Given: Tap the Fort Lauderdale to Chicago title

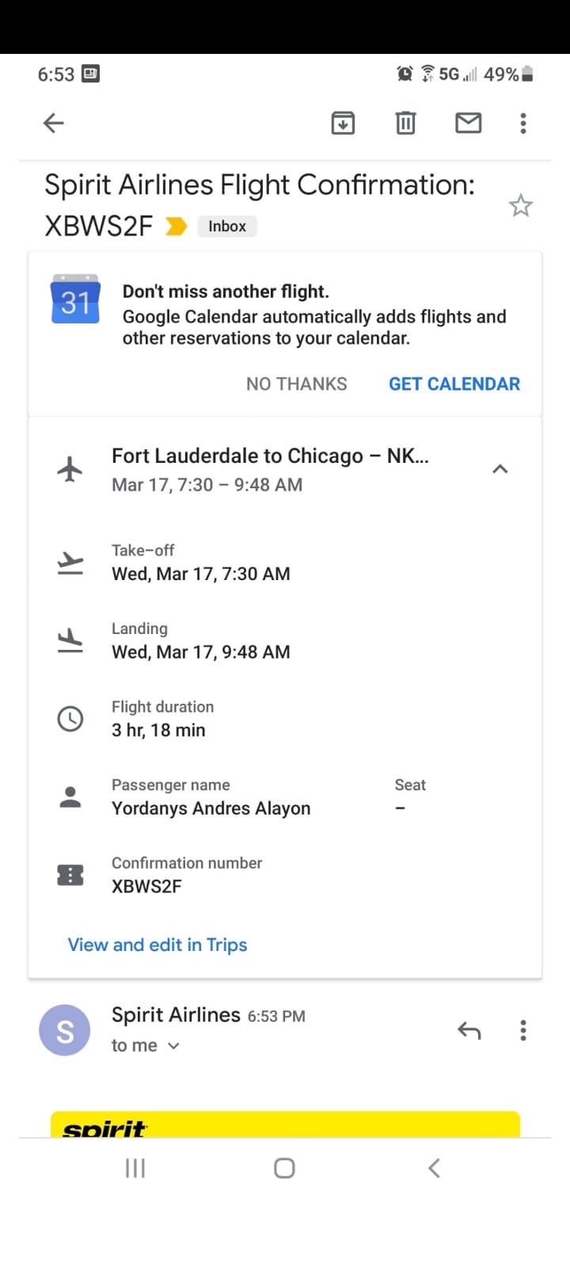Looking at the screenshot, I should coord(270,456).
